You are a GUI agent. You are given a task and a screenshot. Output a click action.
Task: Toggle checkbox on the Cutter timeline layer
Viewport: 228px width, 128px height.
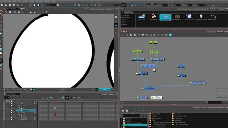tap(11, 117)
